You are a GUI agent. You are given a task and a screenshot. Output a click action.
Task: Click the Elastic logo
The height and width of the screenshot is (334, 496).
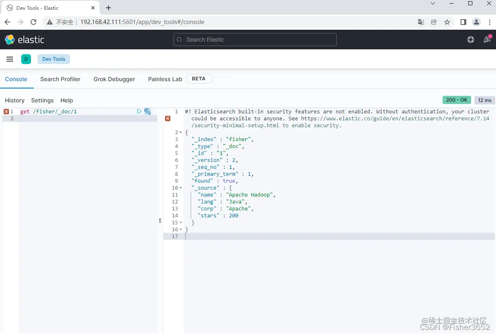[24, 40]
